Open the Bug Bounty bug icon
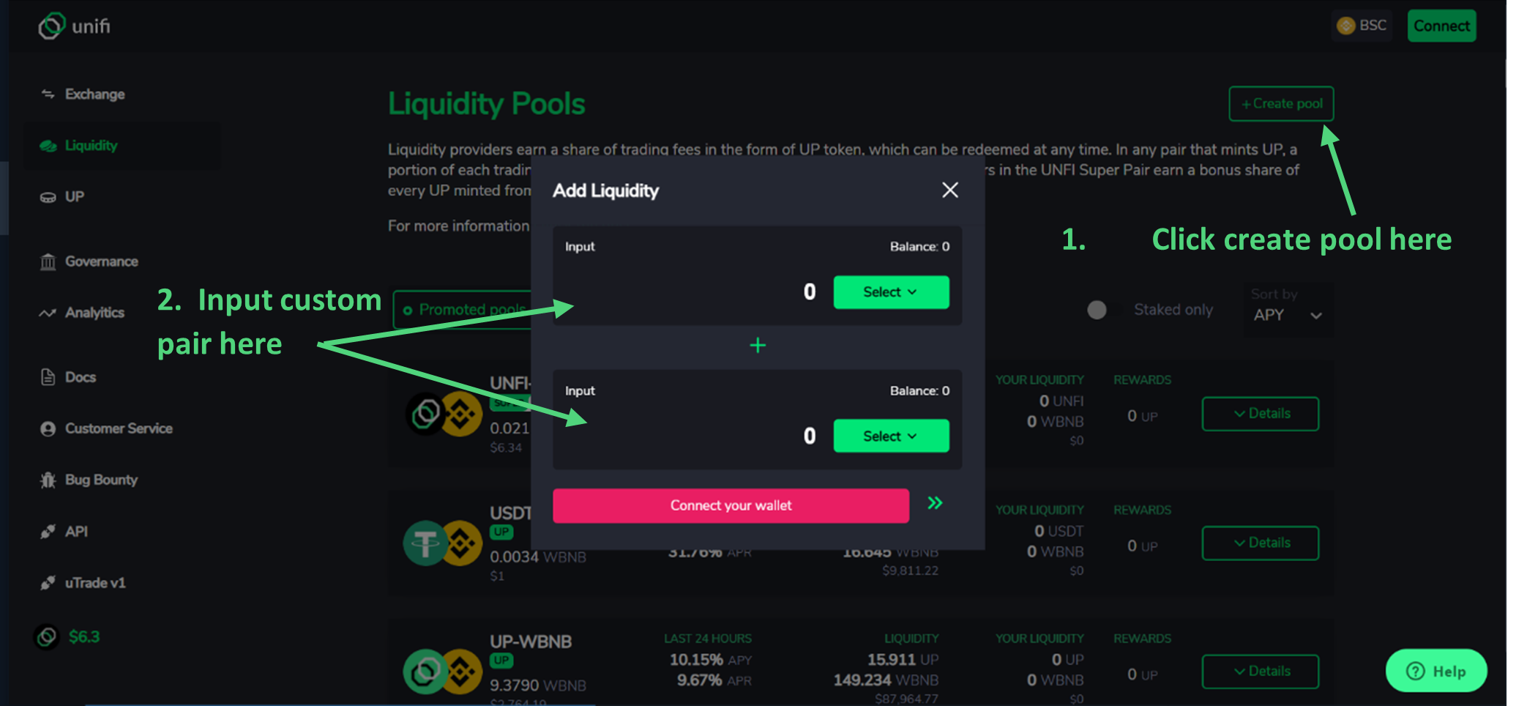 (x=48, y=480)
